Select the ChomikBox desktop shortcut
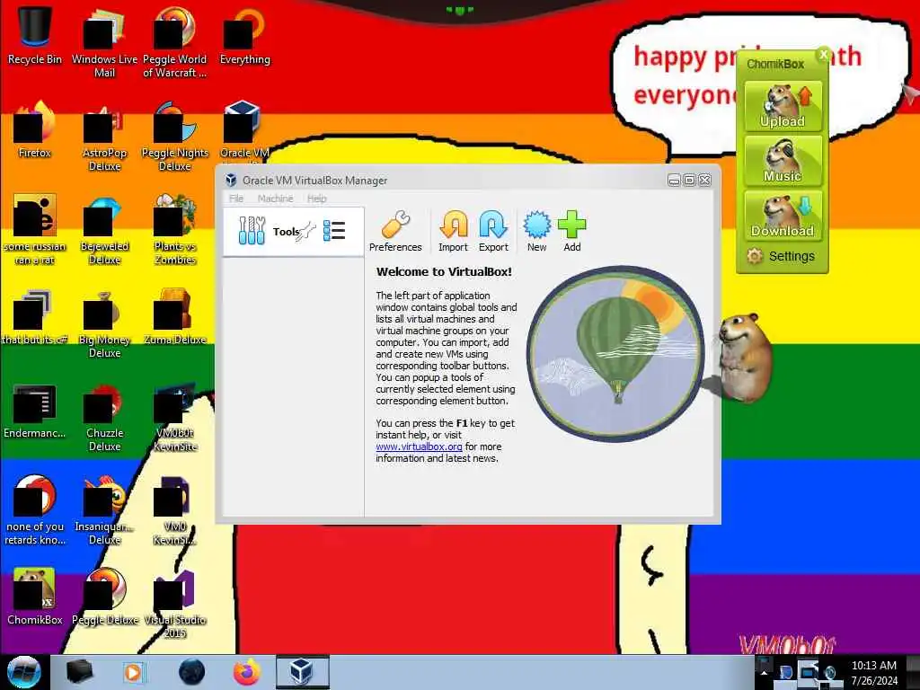The image size is (920, 690). (35, 597)
